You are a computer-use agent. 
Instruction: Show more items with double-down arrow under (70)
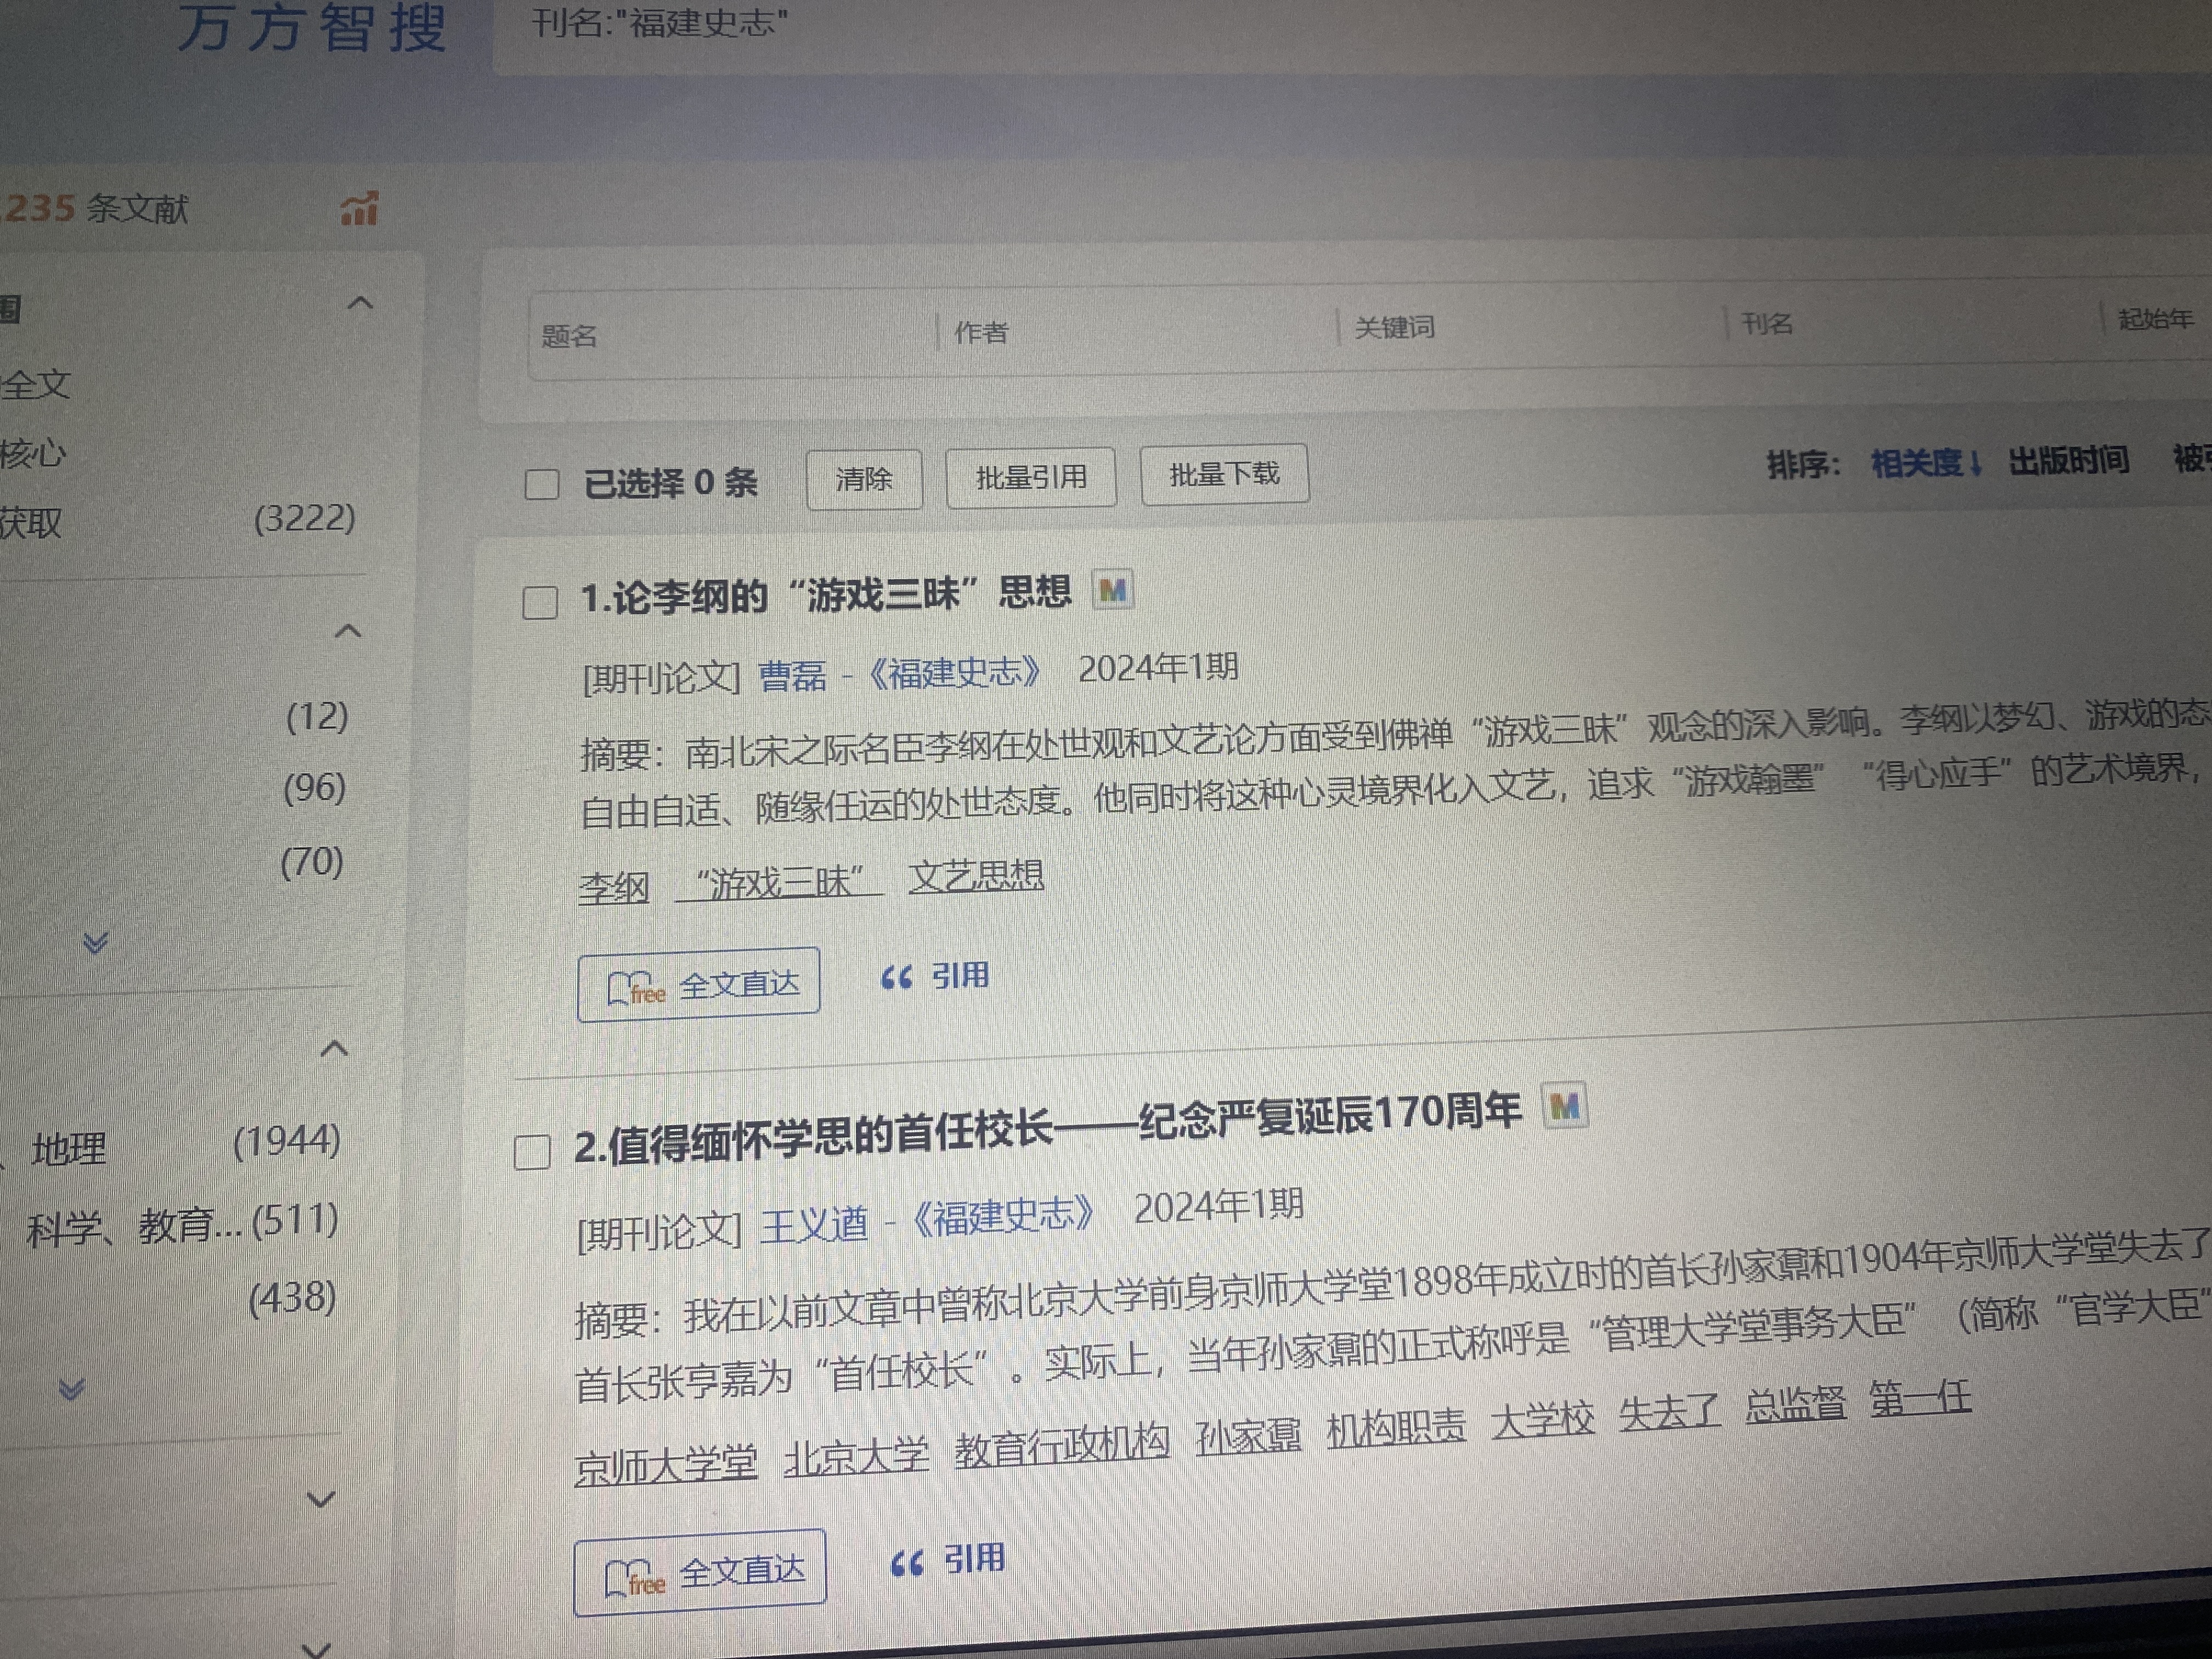(x=95, y=942)
